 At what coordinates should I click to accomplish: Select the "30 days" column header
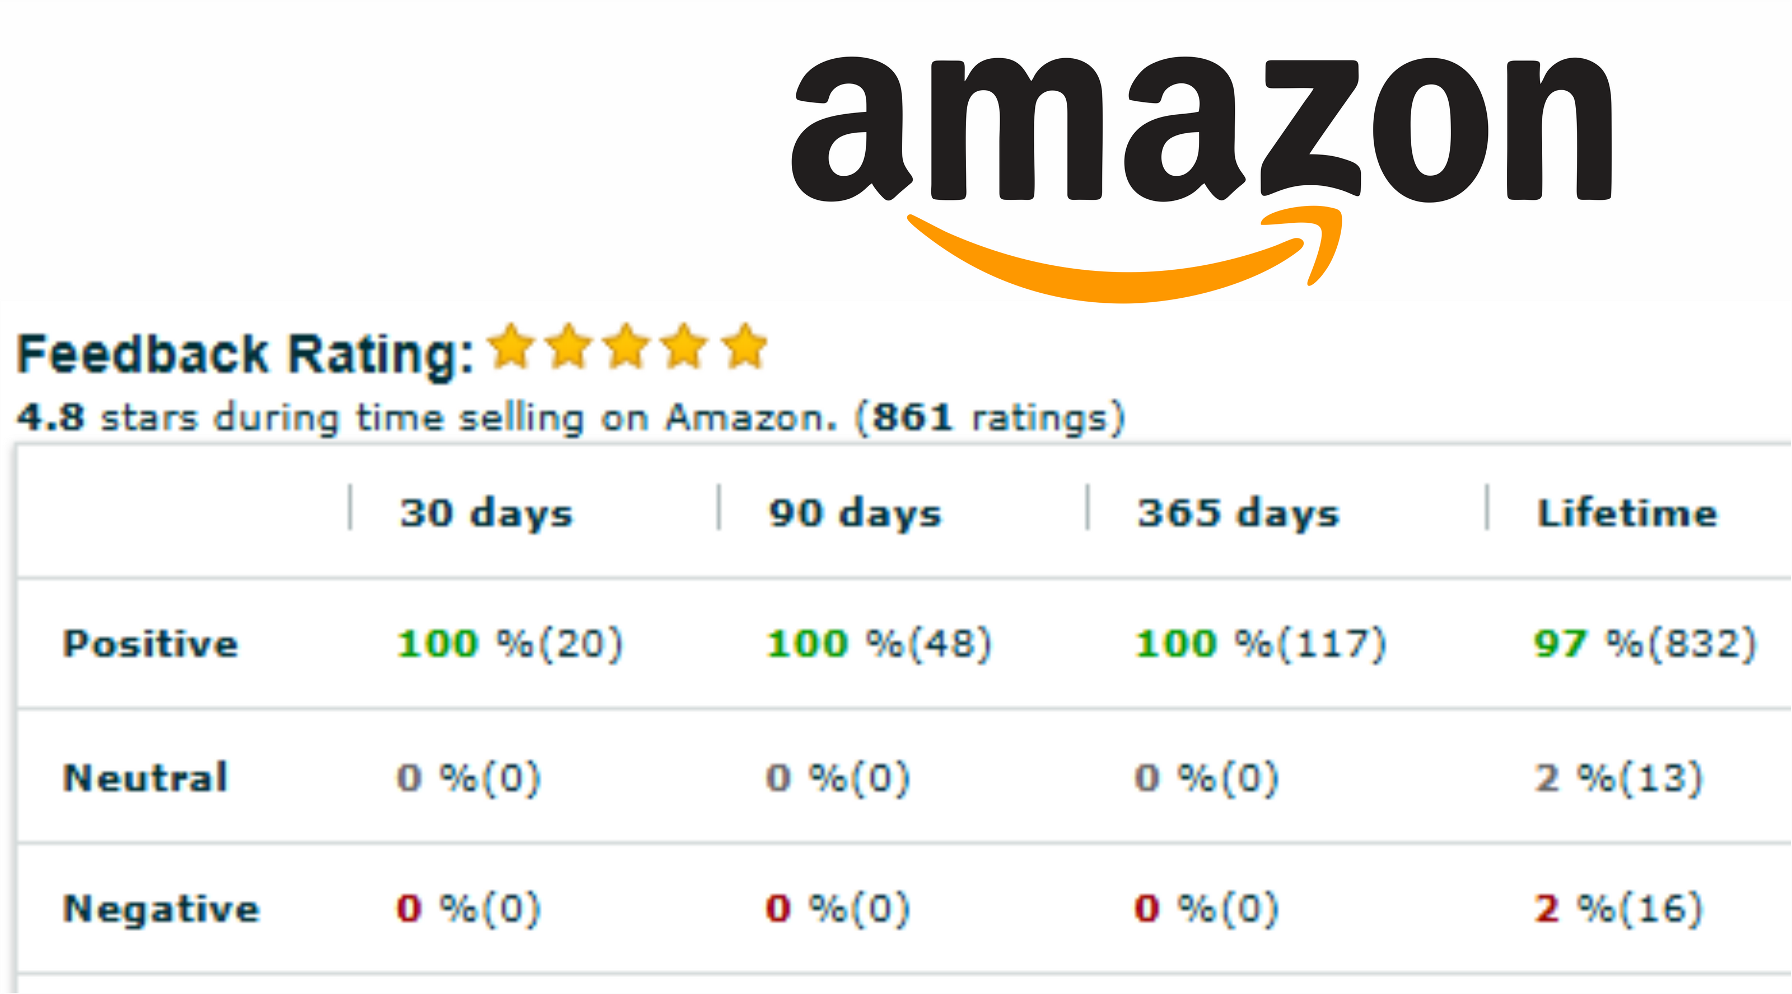coord(486,514)
